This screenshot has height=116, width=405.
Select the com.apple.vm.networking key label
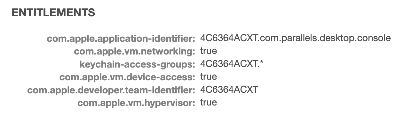[x=134, y=52]
